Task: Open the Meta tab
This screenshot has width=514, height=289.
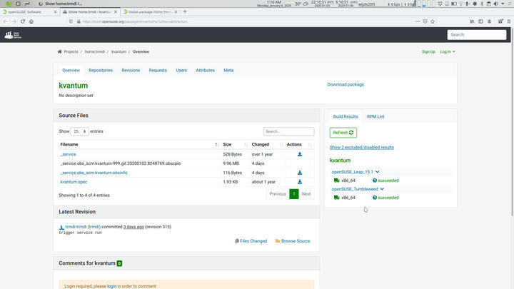Action: click(228, 70)
